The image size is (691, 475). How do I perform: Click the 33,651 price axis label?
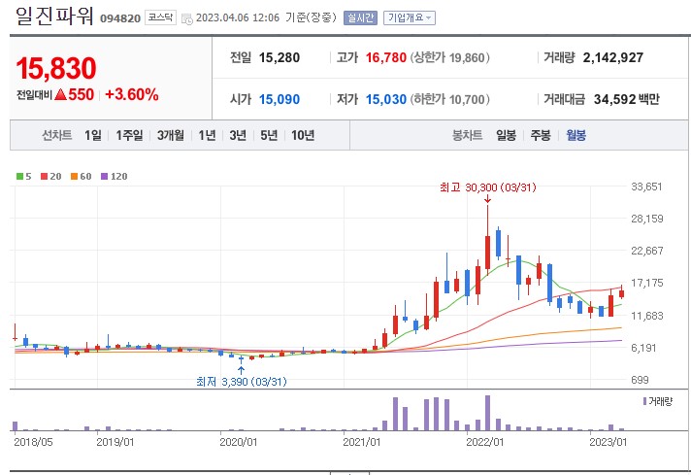coord(647,187)
